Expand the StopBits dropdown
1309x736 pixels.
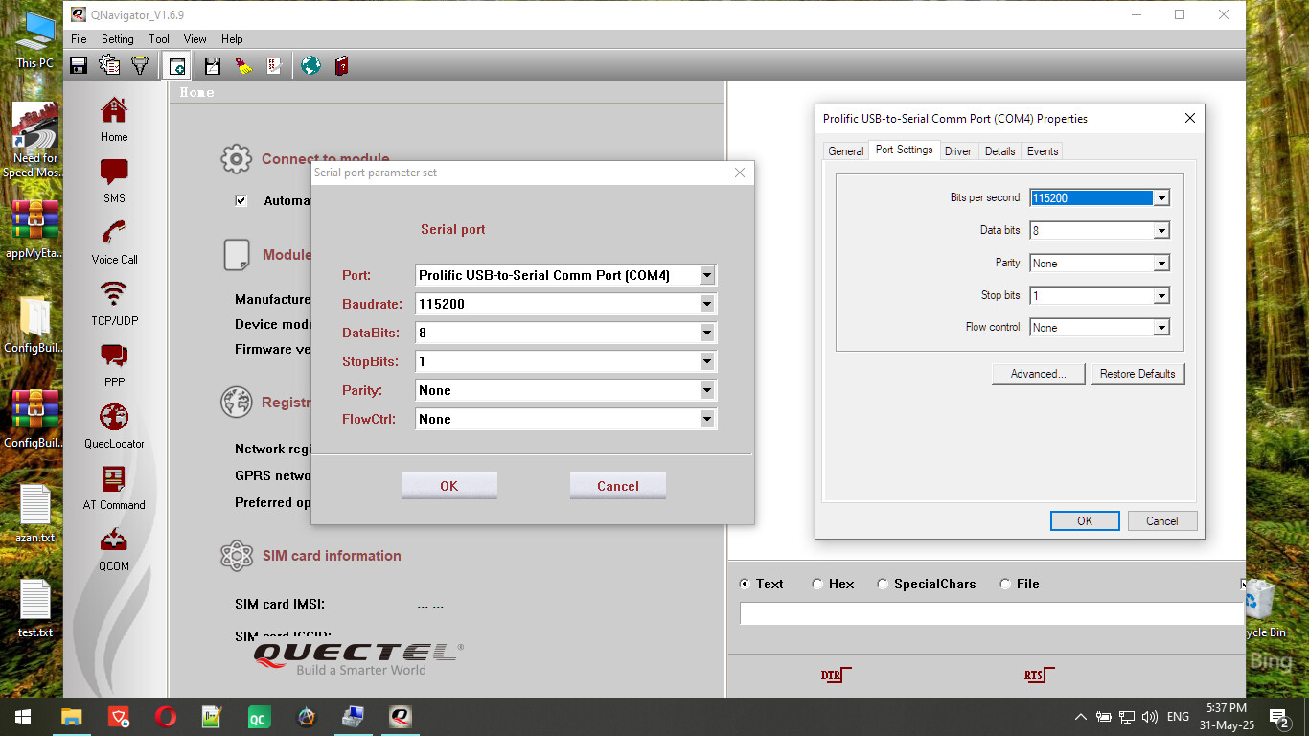point(707,361)
